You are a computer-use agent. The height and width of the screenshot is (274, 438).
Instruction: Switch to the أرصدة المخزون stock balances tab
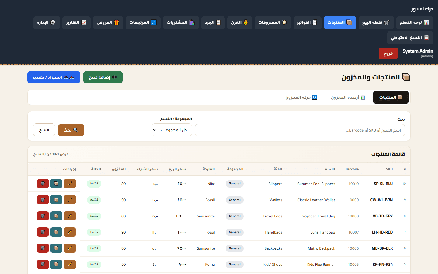pyautogui.click(x=348, y=97)
